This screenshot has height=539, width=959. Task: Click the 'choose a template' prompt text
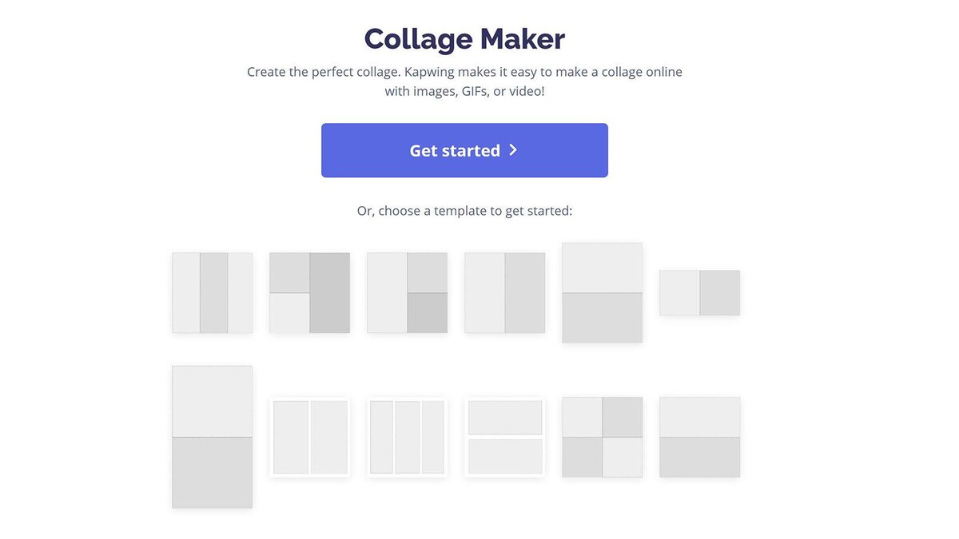(x=464, y=212)
